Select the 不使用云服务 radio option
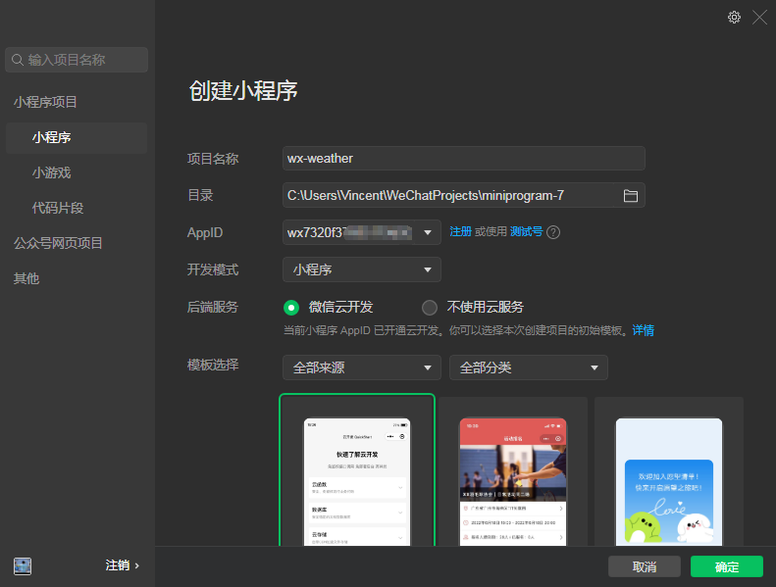The width and height of the screenshot is (776, 587). pos(430,308)
